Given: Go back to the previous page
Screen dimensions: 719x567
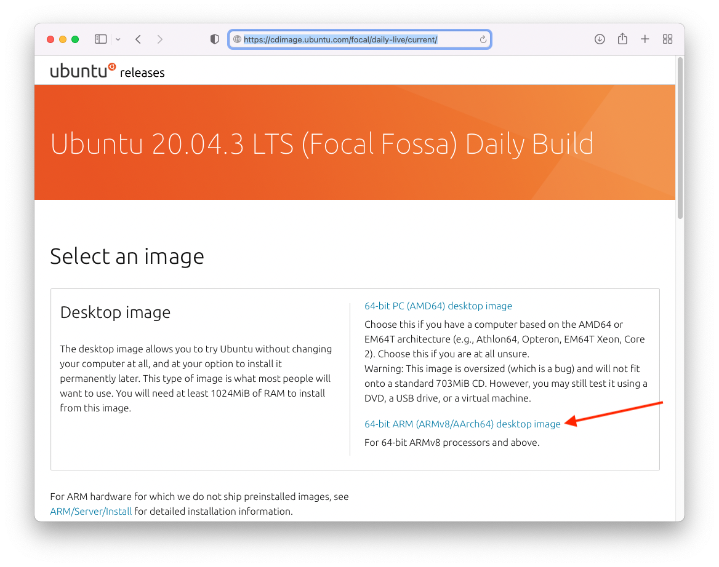Looking at the screenshot, I should tap(139, 39).
